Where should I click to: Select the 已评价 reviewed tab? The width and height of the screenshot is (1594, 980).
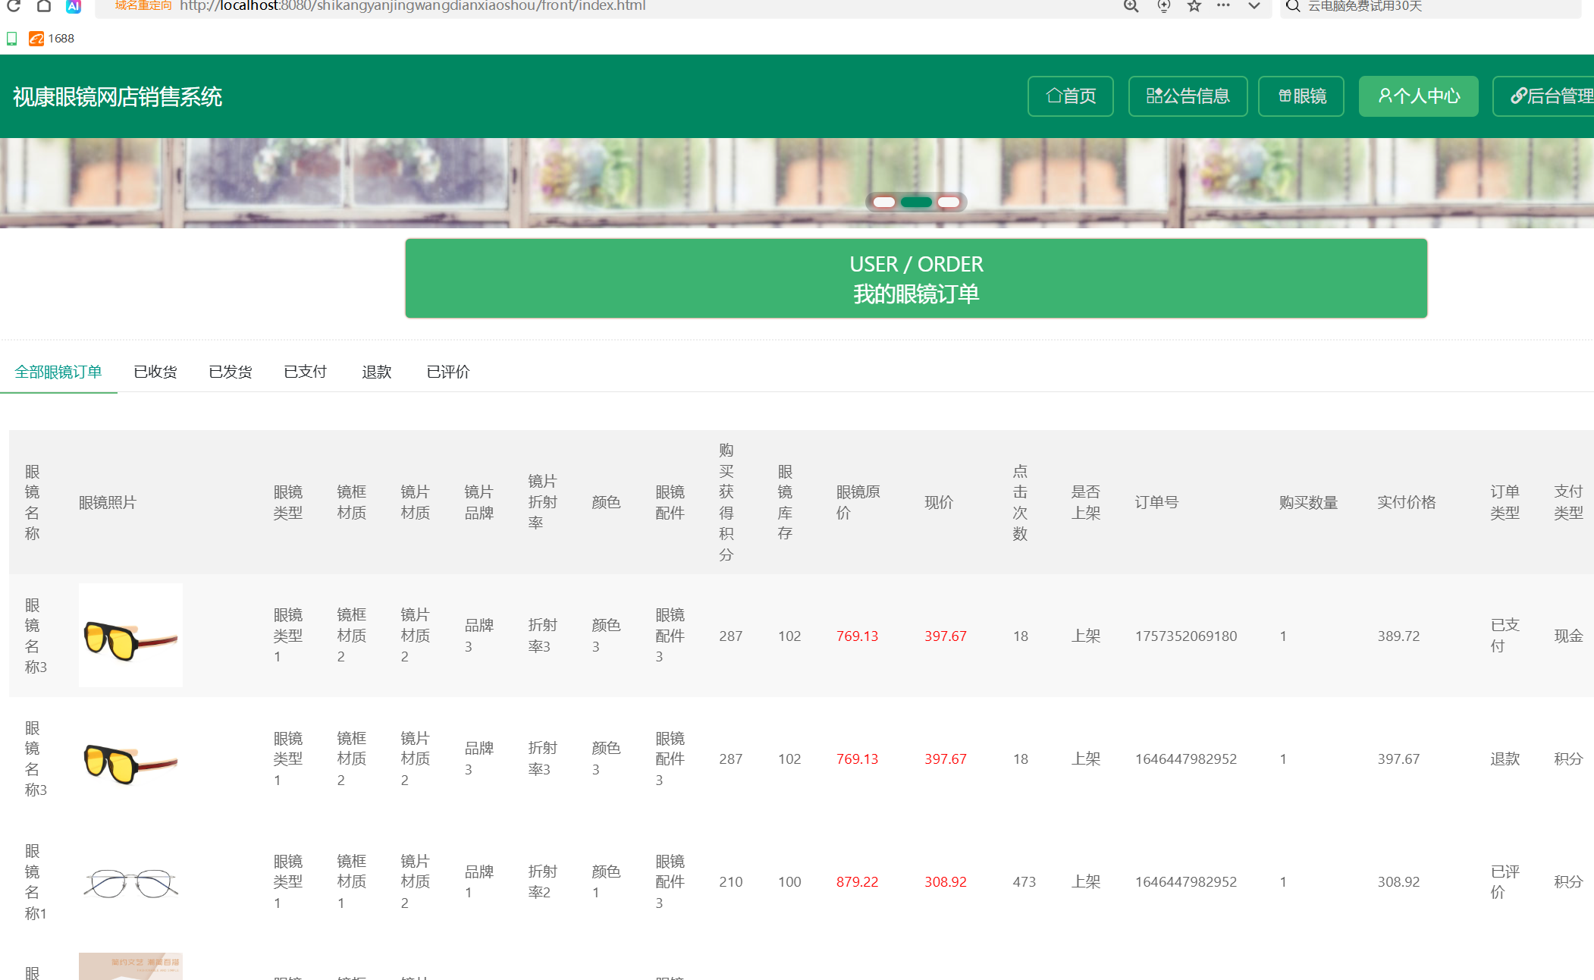(448, 372)
